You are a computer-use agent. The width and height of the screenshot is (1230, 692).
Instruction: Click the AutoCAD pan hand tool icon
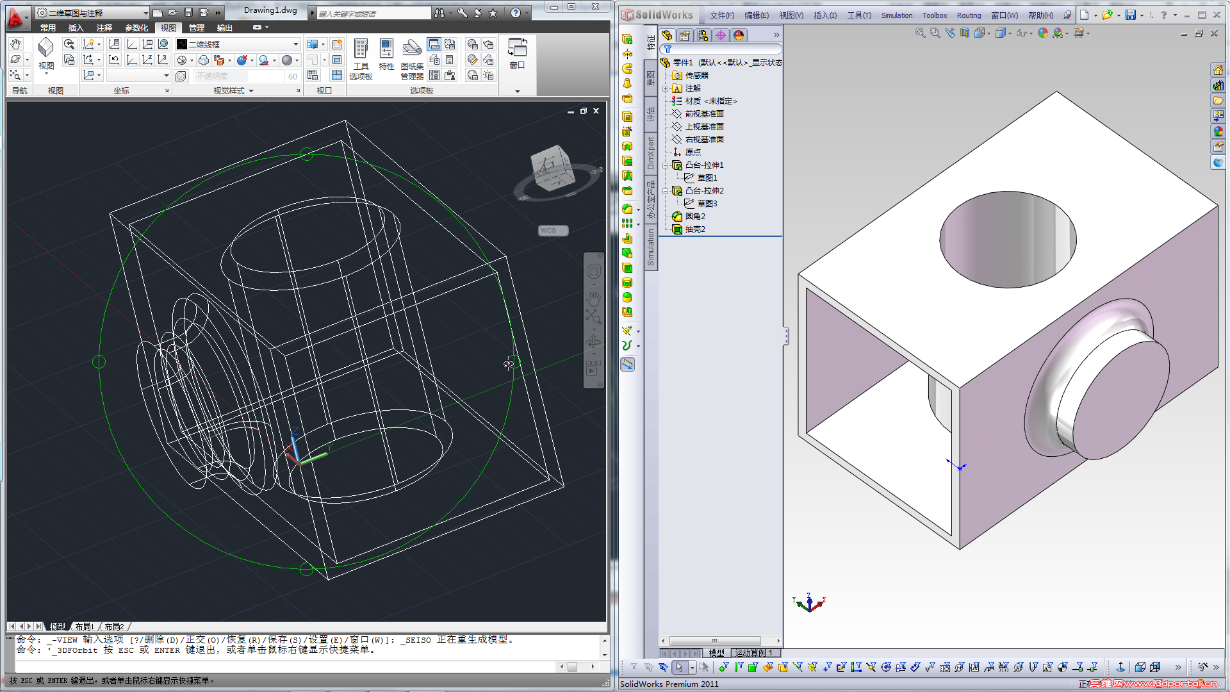[x=15, y=44]
